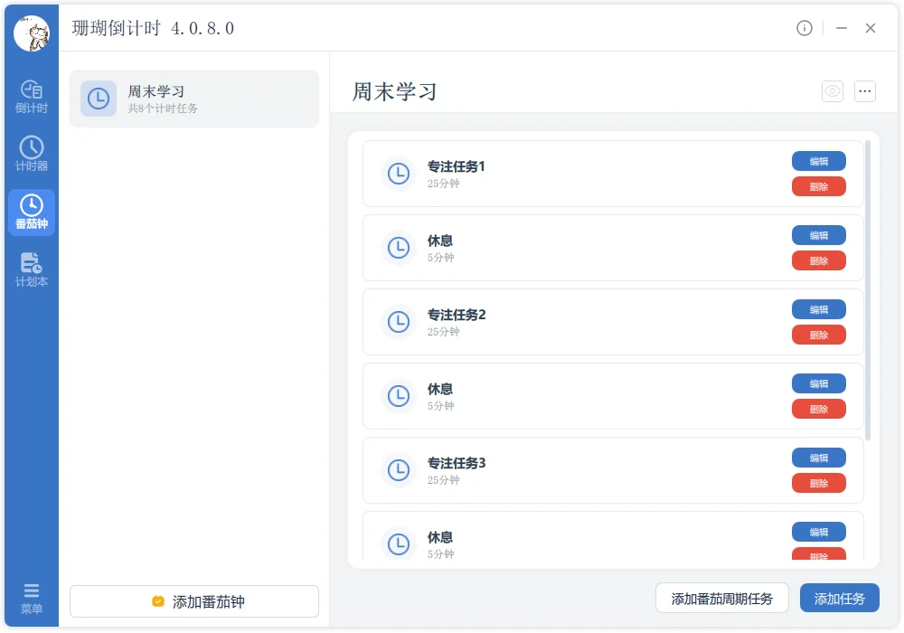
Task: Click the task list vertical scrollbar
Action: click(x=868, y=290)
